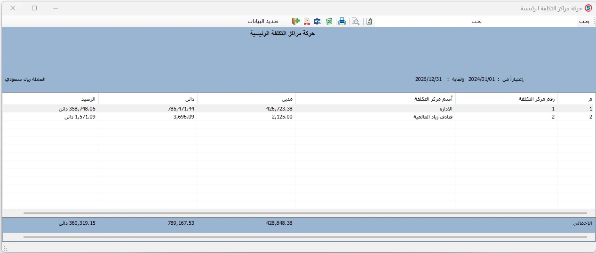596x253 pixels.
Task: Click the exit door icon
Action: point(295,21)
